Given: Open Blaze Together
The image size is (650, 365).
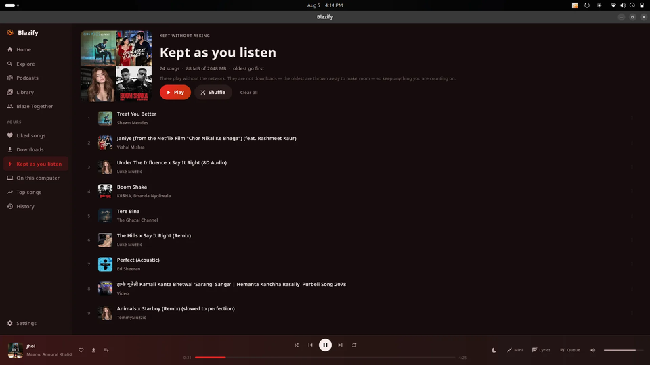Looking at the screenshot, I should point(36,106).
